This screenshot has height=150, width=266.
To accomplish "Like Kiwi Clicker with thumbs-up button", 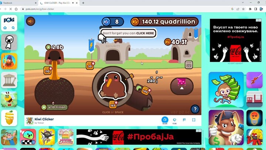I will click(165, 120).
